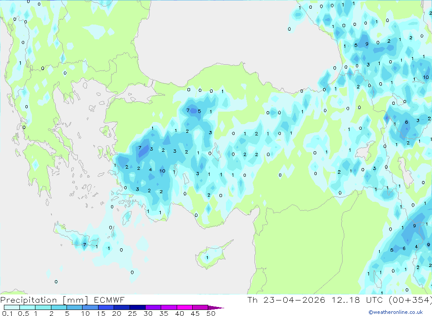Click the '1' value on Cyprus
Viewport: 432px width, 316px height.
(x=207, y=258)
